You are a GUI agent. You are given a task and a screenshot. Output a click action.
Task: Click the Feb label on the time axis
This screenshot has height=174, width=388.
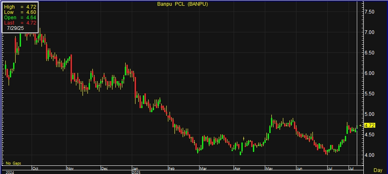tap(172, 169)
